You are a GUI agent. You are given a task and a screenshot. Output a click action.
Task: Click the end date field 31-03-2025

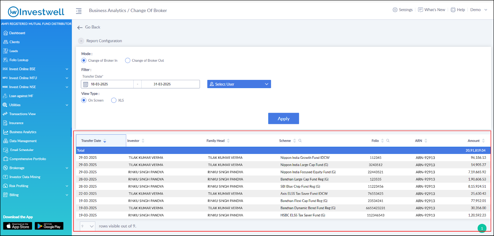tap(170, 84)
